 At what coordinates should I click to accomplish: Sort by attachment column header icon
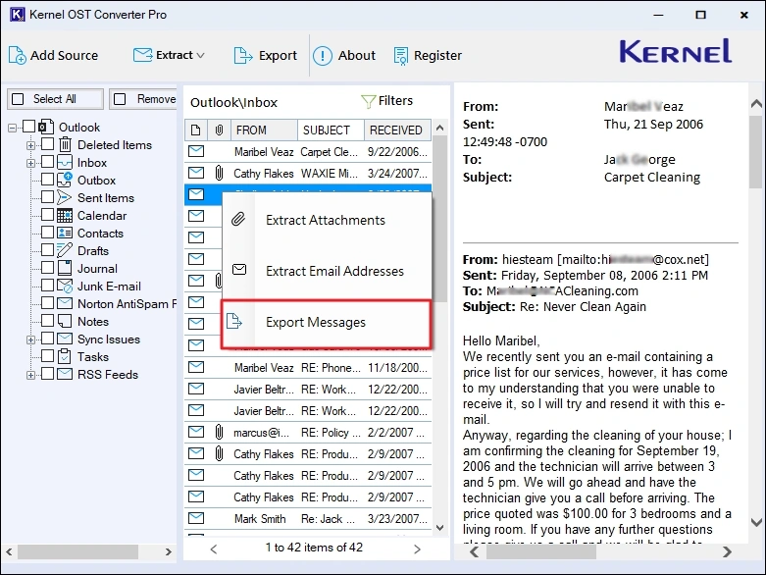pos(219,130)
